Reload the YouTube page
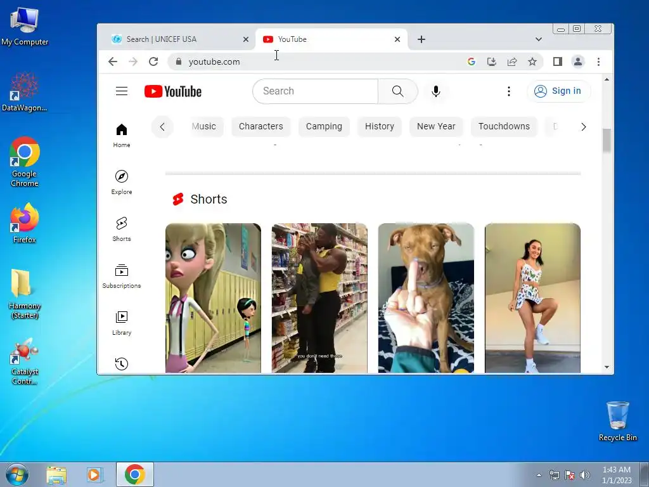 [x=153, y=62]
